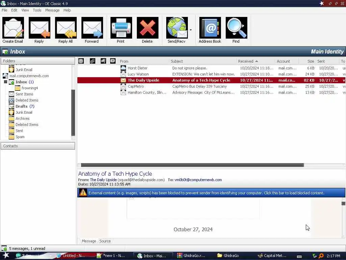Click the vm0b0t@computernewb.com recipient link
This screenshot has height=260, width=346.
[x=198, y=180]
